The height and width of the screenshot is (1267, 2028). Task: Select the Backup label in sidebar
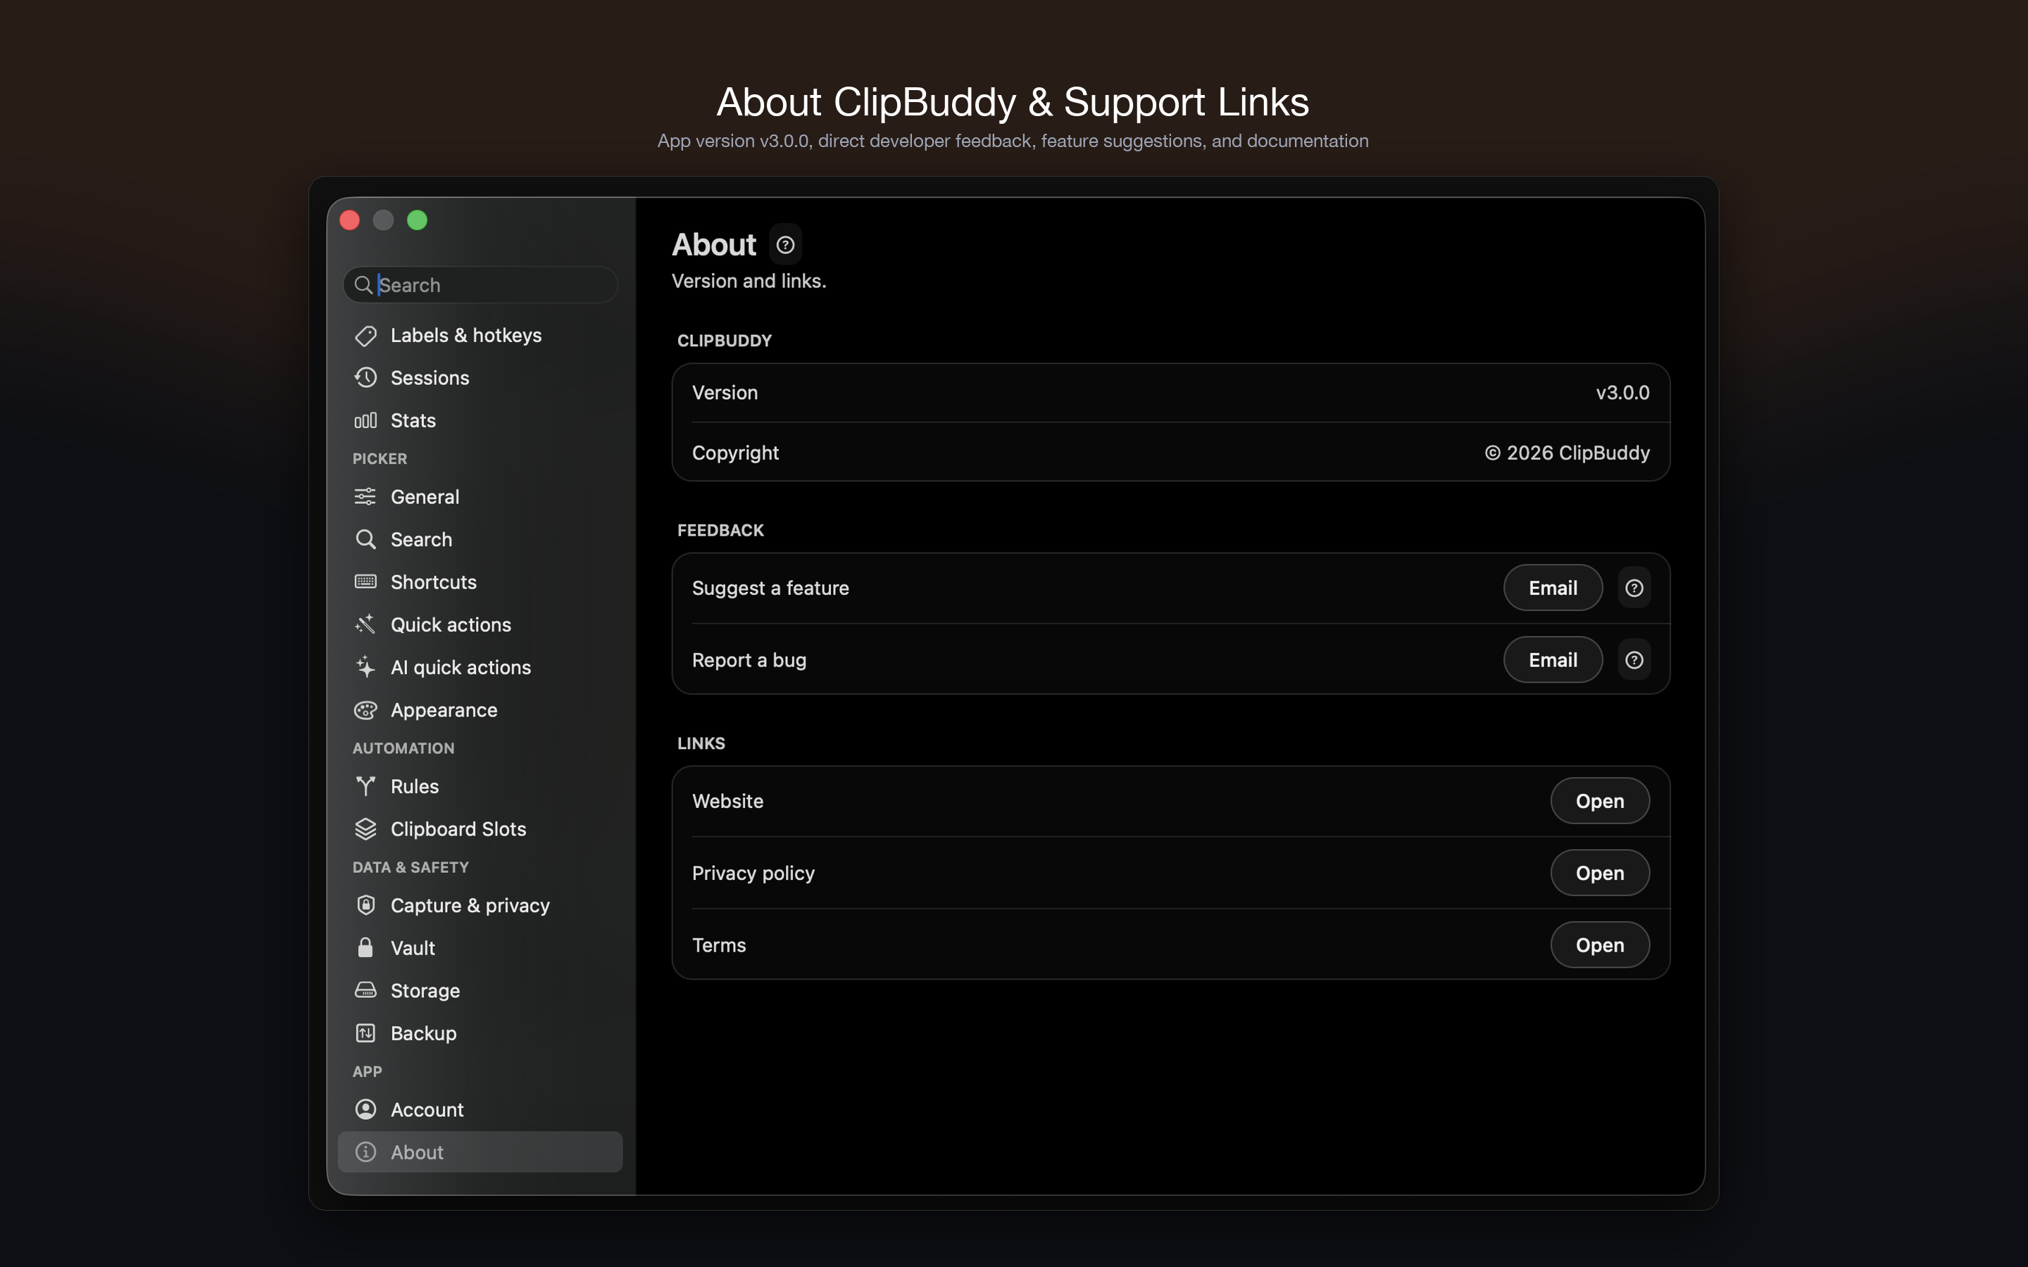423,1034
